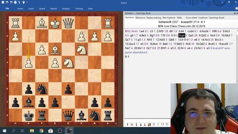The height and width of the screenshot is (134, 238).
Task: Open the Windows Start menu
Action: click(4, 131)
